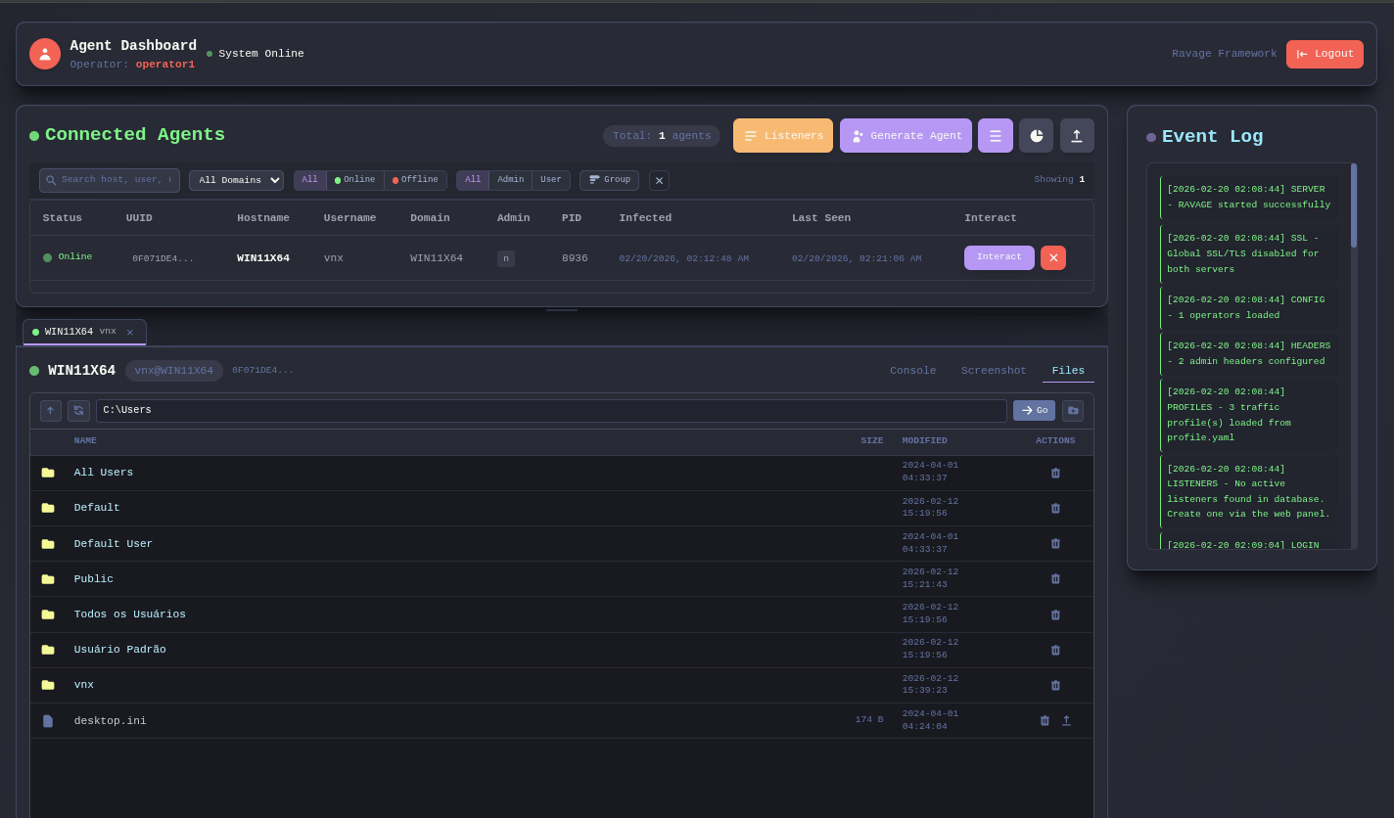Click the Infected column header
This screenshot has height=818, width=1394.
(x=646, y=218)
